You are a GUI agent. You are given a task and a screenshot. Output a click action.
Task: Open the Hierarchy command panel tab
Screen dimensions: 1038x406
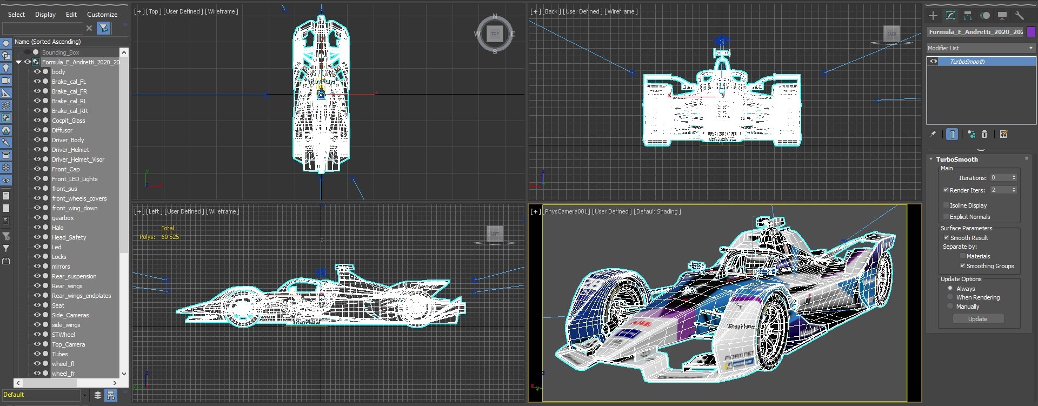point(968,16)
